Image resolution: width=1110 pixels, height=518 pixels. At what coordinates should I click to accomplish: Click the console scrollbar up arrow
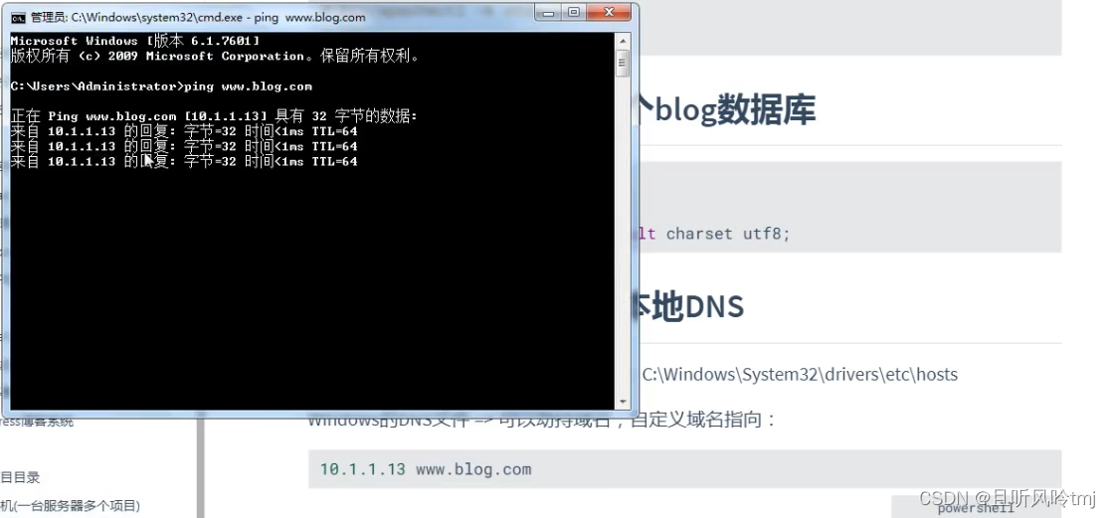(623, 39)
